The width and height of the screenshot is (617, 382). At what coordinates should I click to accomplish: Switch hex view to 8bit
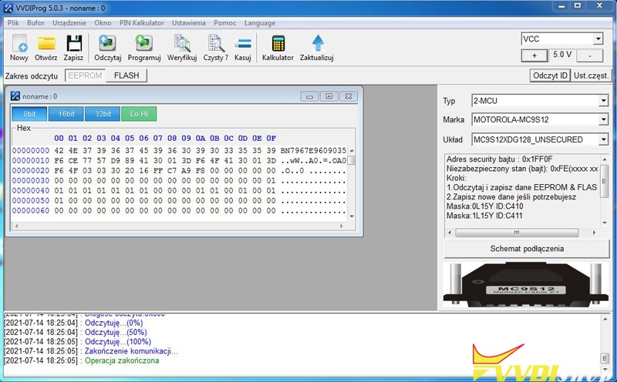[29, 114]
